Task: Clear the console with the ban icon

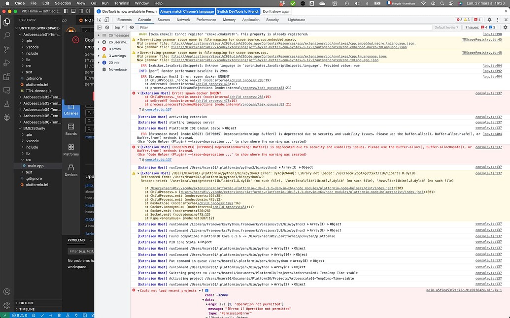Action: tap(107, 28)
